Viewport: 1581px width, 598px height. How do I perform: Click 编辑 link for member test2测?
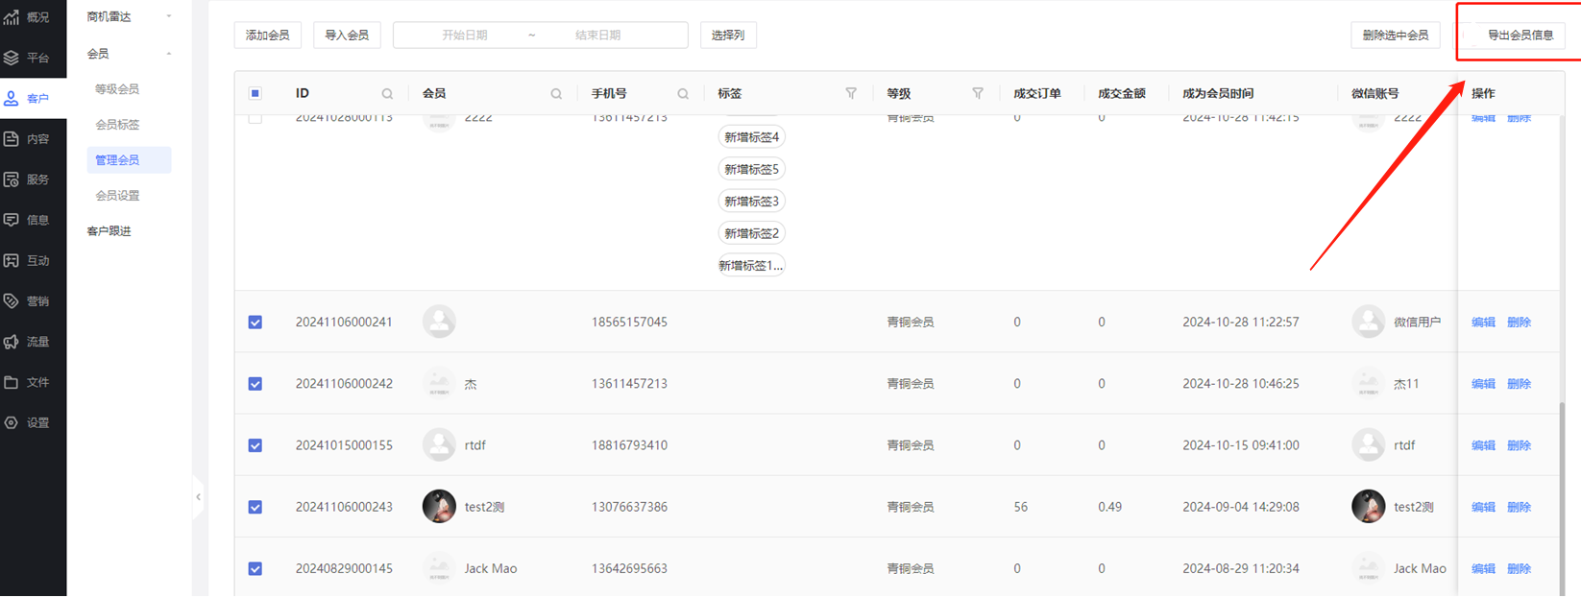(1483, 507)
